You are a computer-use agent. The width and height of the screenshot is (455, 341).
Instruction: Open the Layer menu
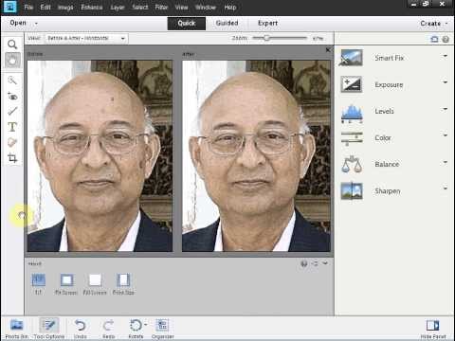pos(118,7)
